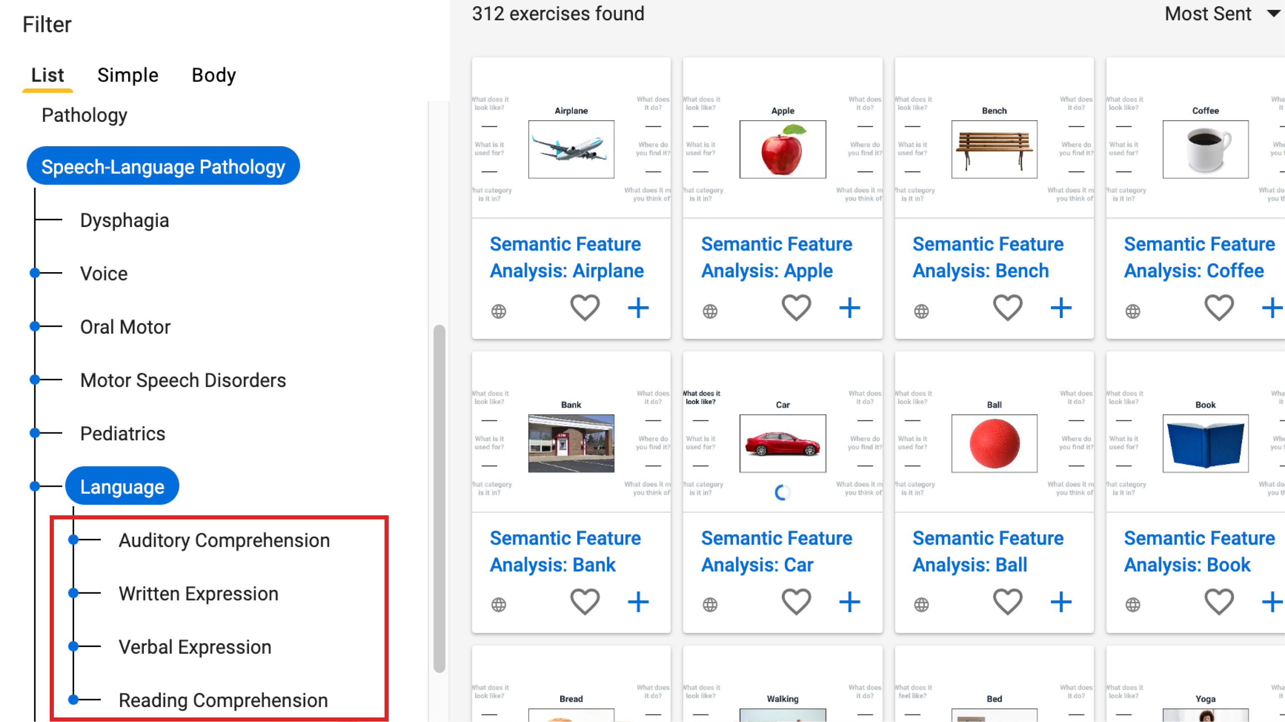Click globe icon on Ball card
Image resolution: width=1285 pixels, height=722 pixels.
pos(921,605)
